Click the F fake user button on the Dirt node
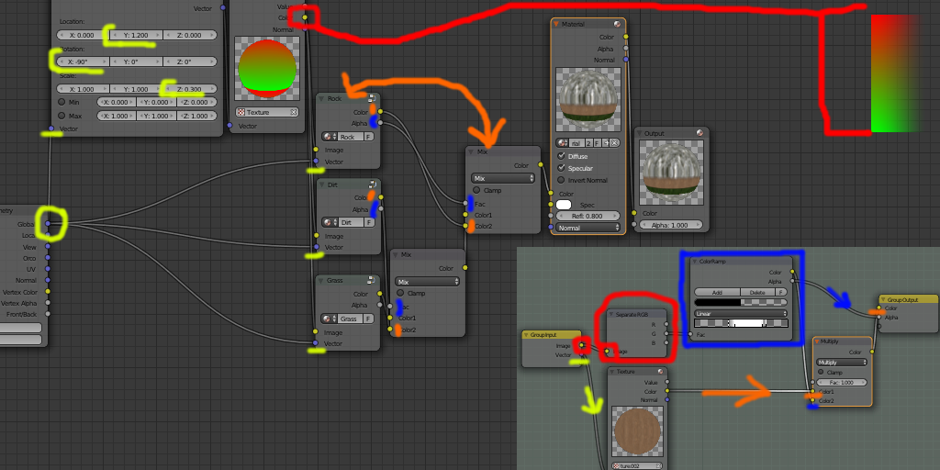940x470 pixels. [369, 222]
